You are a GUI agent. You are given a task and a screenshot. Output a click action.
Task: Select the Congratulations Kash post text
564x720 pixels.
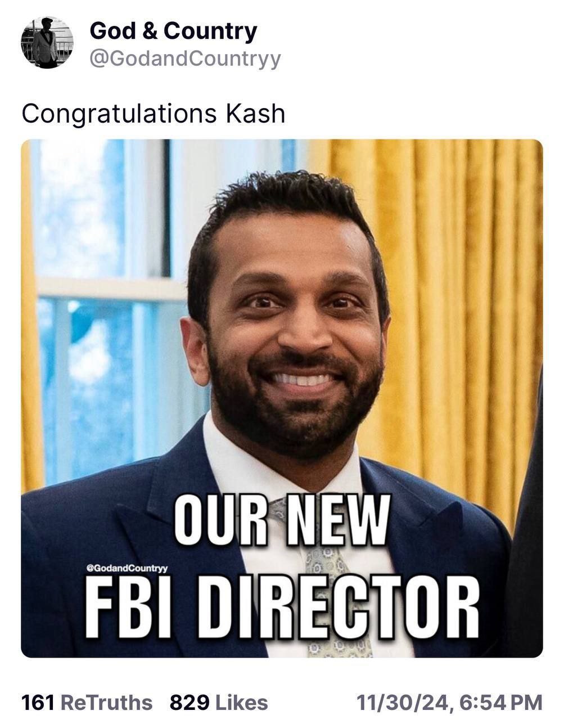pyautogui.click(x=153, y=113)
